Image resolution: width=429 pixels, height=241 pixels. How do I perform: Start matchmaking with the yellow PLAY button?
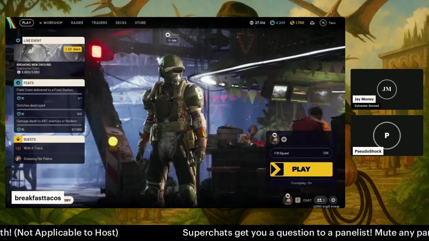[301, 169]
